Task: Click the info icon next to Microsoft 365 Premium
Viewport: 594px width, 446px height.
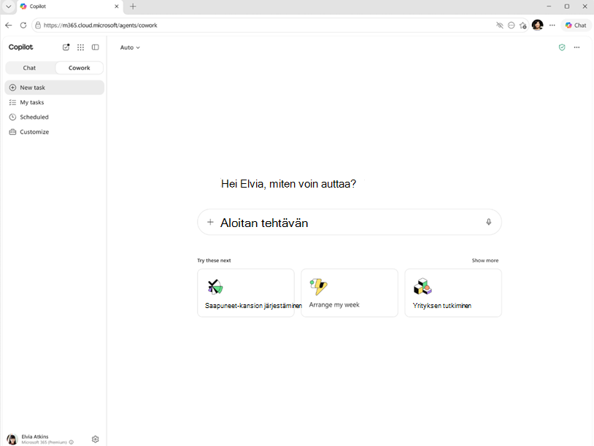Action: coord(72,442)
